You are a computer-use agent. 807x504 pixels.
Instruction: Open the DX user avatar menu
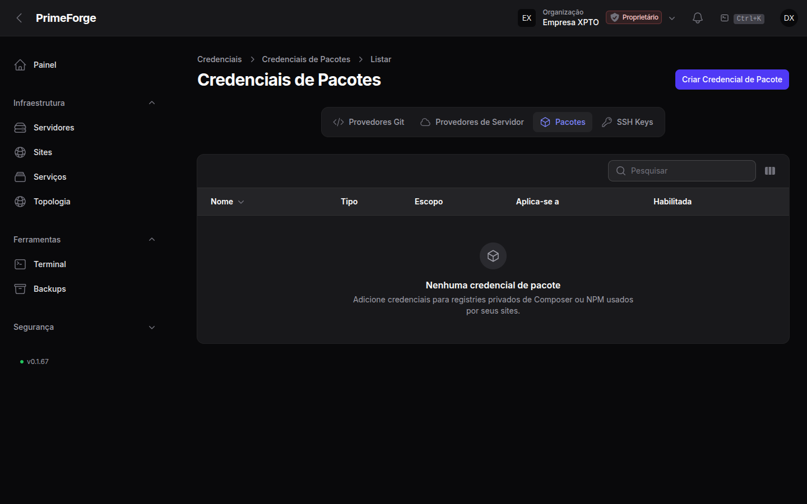pos(789,18)
